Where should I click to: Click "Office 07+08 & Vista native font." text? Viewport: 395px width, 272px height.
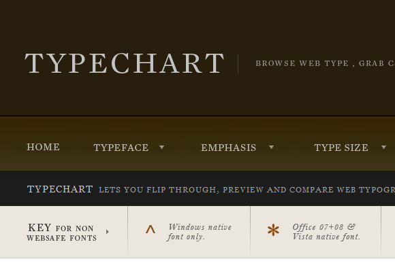pos(326,232)
